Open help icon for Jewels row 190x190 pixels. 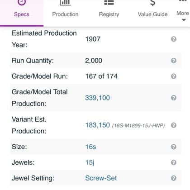[x=174, y=162]
